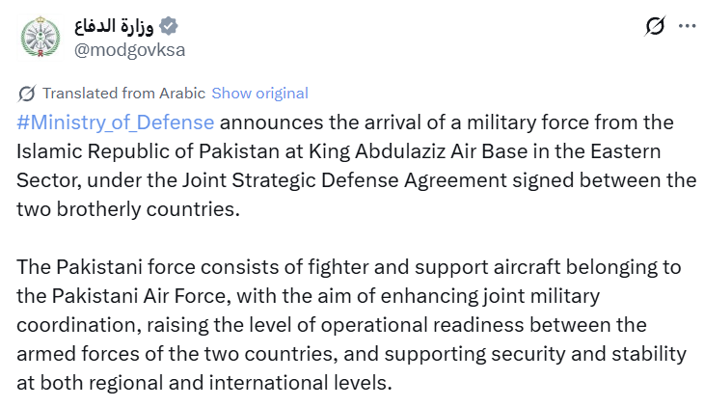Open the @modgovksa handle link
704x407 pixels.
[x=130, y=49]
